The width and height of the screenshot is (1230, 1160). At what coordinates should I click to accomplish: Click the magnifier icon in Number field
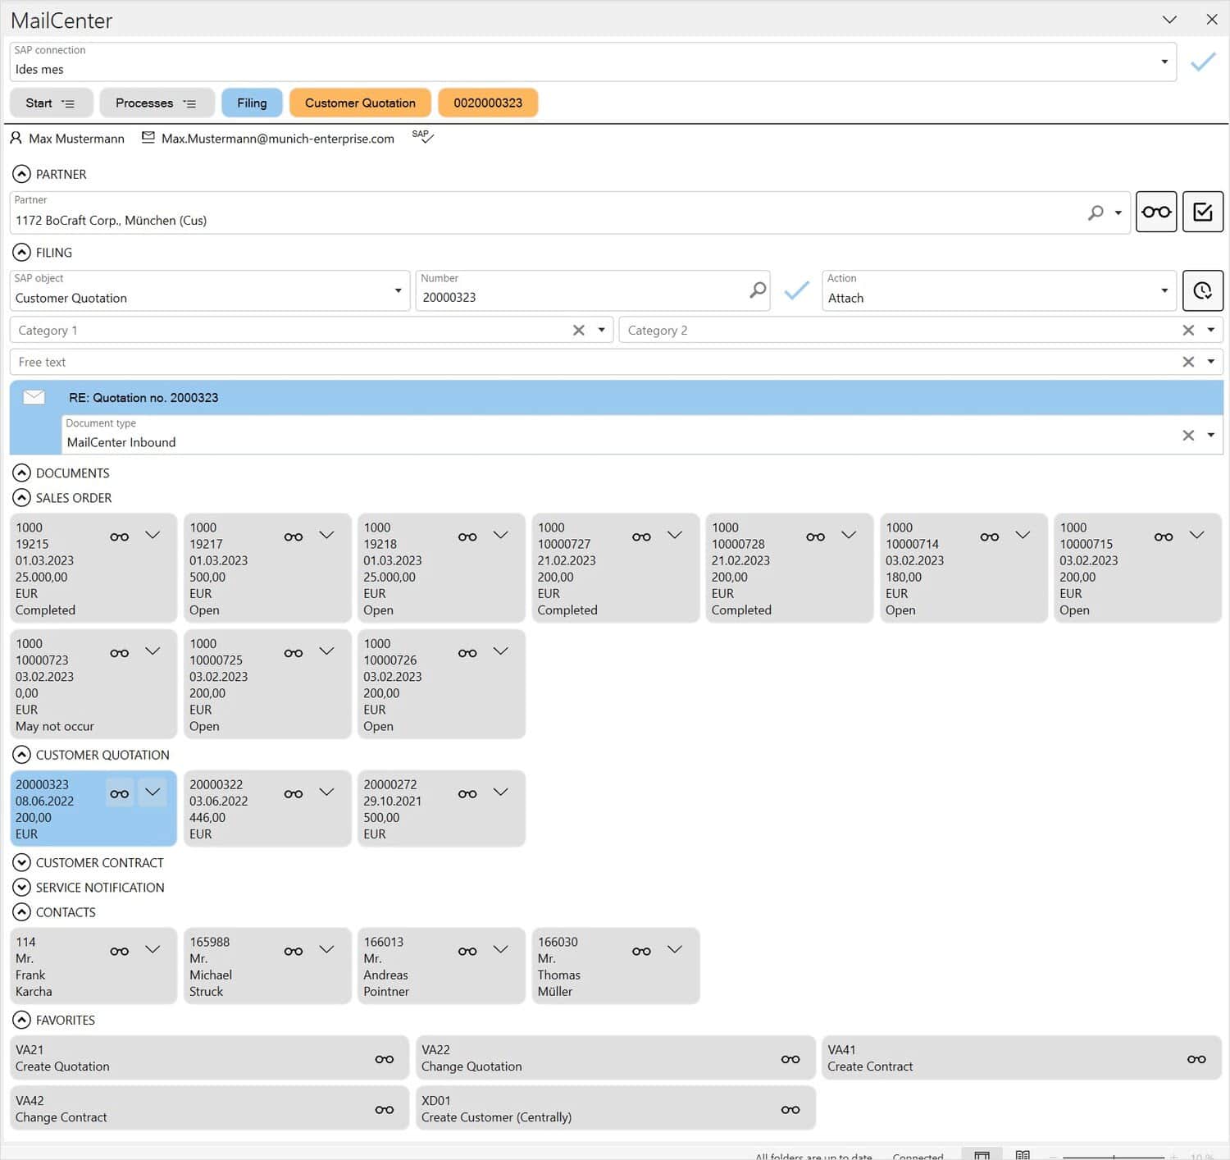(x=758, y=290)
